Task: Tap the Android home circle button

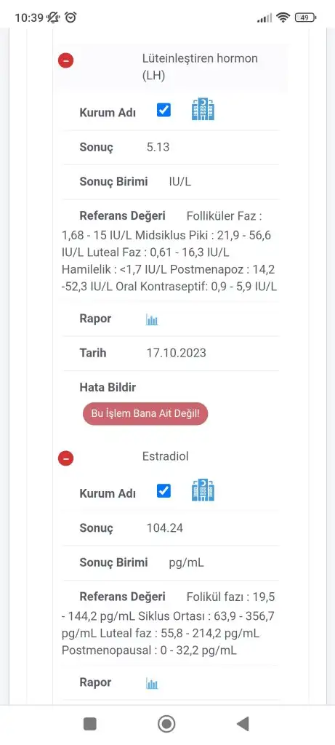Action: [166, 724]
